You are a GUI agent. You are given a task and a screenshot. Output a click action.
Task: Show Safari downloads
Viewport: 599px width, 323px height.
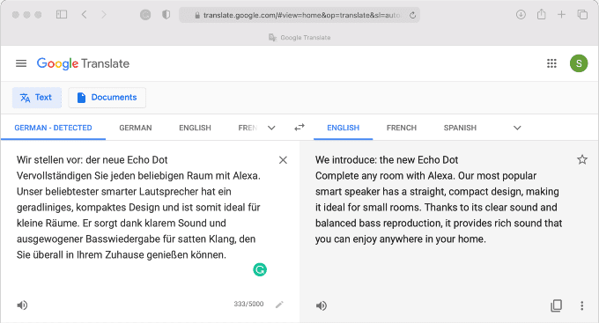pyautogui.click(x=521, y=14)
